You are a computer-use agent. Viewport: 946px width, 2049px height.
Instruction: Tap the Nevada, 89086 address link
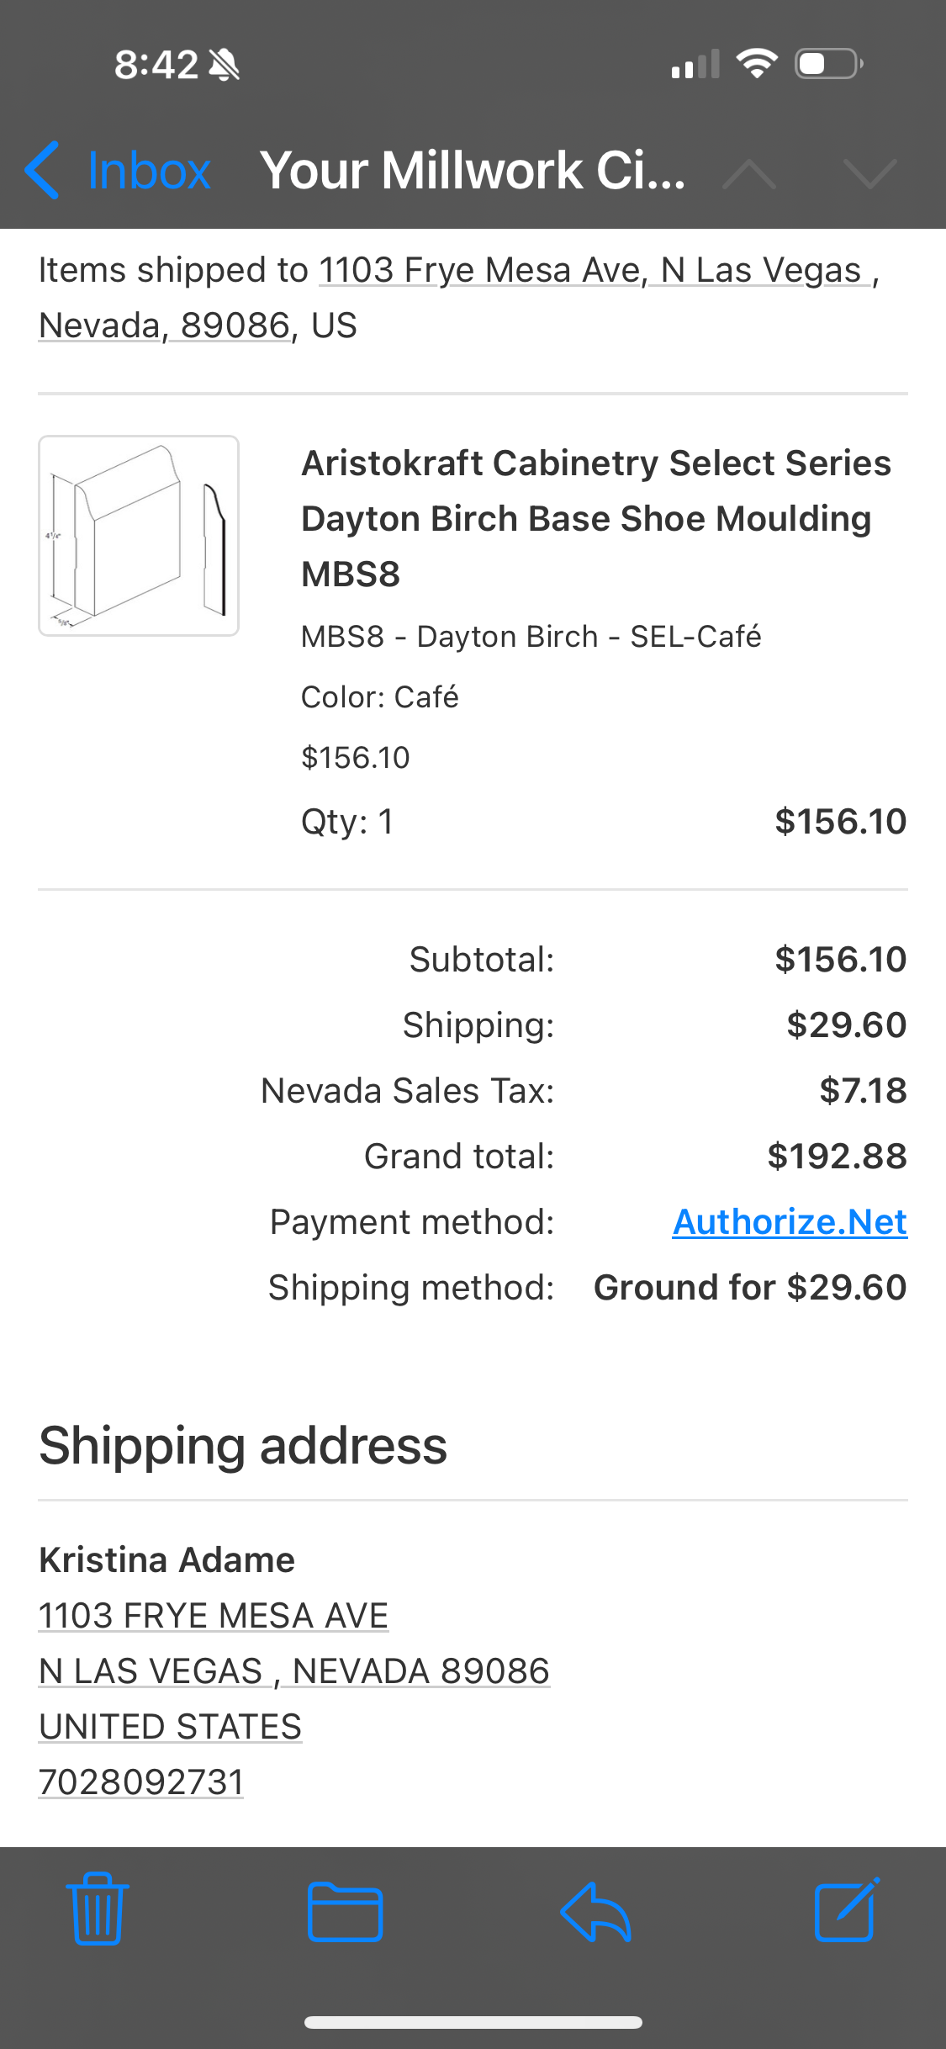click(165, 326)
